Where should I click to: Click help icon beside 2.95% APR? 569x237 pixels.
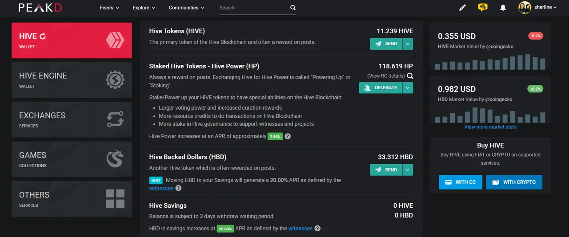(288, 136)
